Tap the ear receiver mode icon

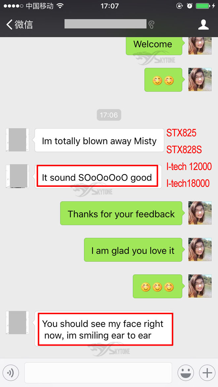(151, 24)
